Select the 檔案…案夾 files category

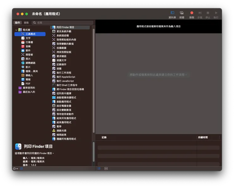pyautogui.click(x=29, y=71)
